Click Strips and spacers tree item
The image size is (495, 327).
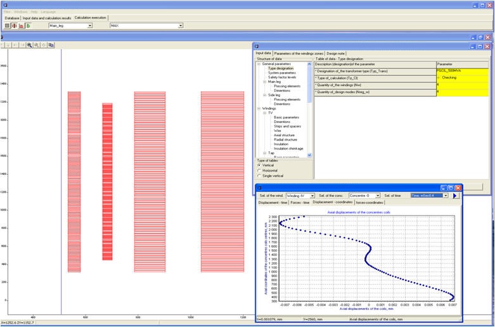288,125
